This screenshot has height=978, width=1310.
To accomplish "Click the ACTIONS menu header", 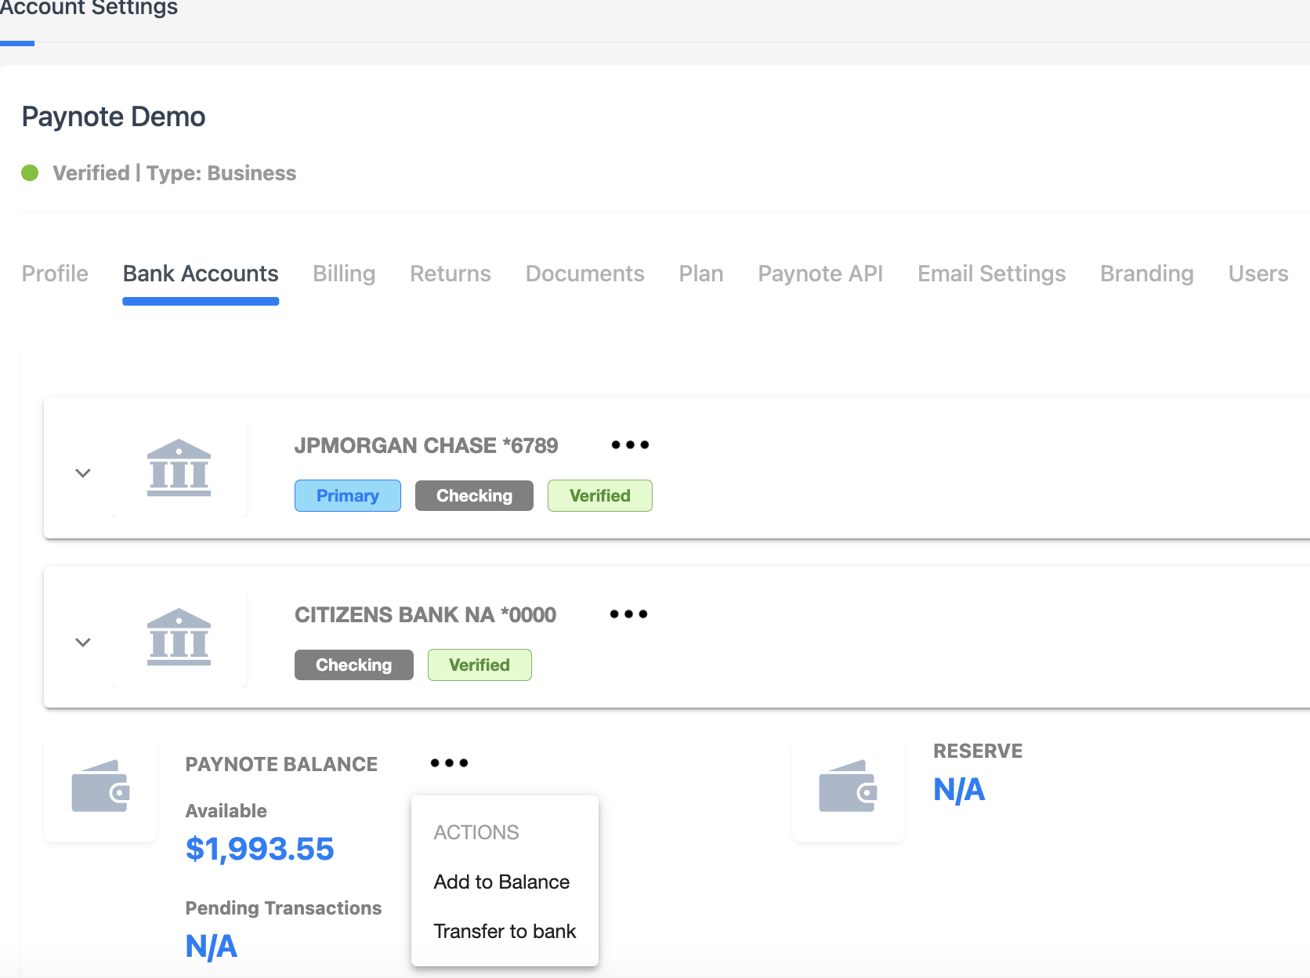I will click(476, 832).
